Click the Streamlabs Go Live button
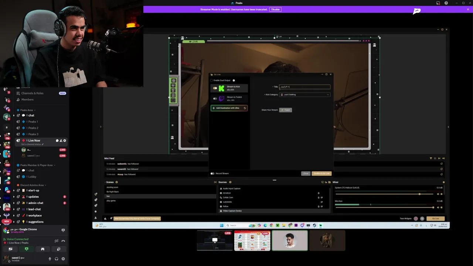The height and width of the screenshot is (266, 473). pos(435,219)
